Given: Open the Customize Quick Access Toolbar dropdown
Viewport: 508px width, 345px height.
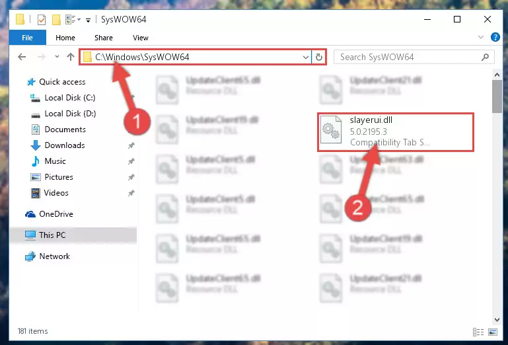Looking at the screenshot, I should pos(88,20).
